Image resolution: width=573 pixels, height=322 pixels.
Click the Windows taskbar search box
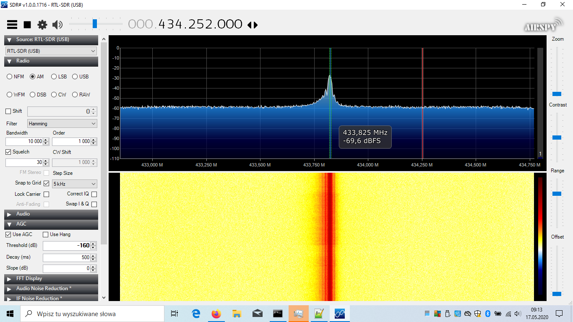coord(92,314)
